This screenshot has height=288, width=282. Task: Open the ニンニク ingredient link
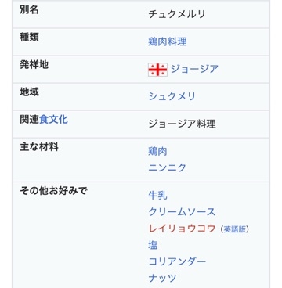click(x=167, y=167)
